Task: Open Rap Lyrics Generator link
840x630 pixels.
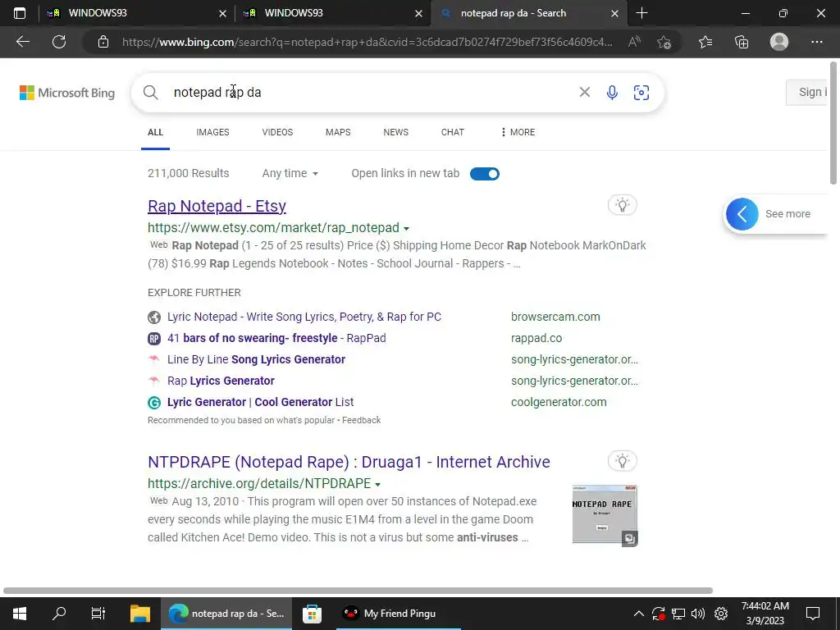Action: 221,381
